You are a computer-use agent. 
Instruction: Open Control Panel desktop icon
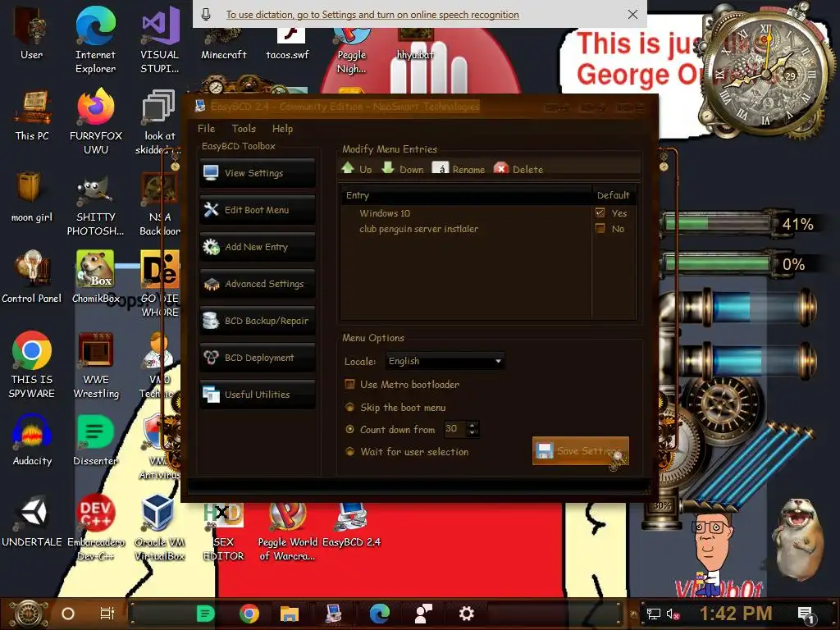[32, 277]
